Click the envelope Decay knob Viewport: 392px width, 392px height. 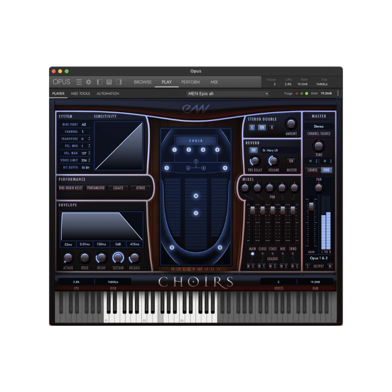(x=101, y=258)
